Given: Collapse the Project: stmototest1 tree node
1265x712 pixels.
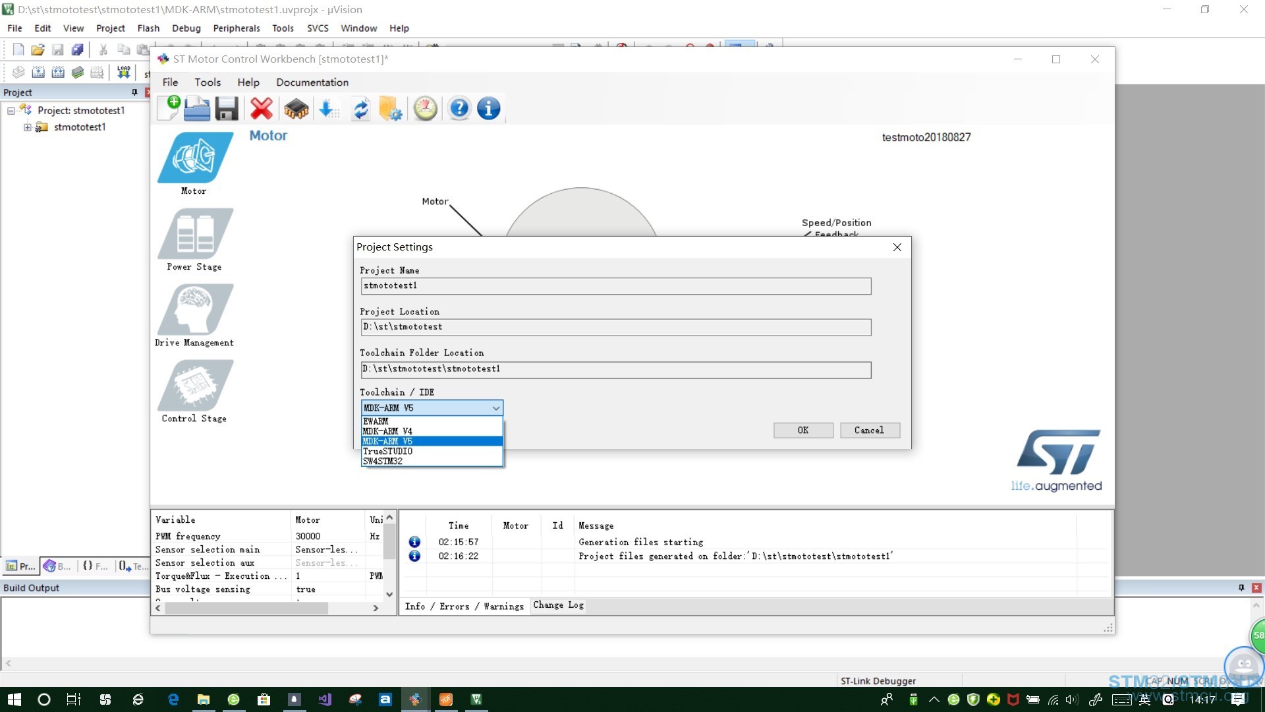Looking at the screenshot, I should [11, 111].
